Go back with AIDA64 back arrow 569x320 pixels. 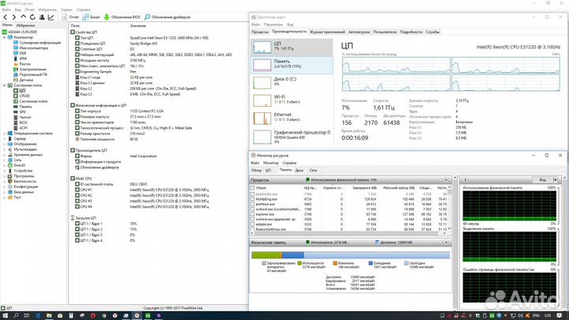point(5,17)
